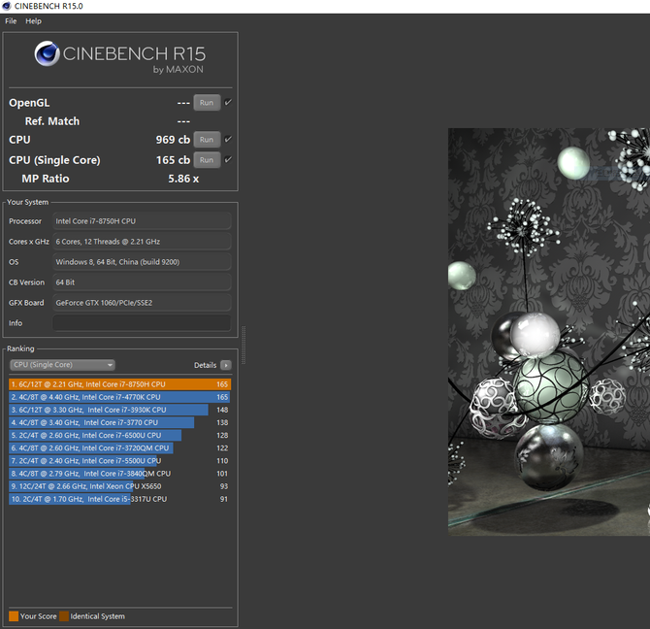Open the CPU (Single Core) ranking dropdown

tap(62, 365)
